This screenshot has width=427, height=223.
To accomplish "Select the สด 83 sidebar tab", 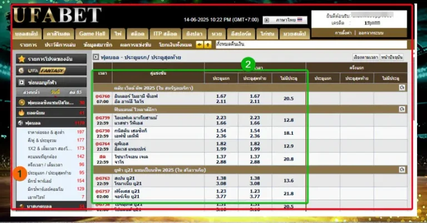I will click(76, 92).
